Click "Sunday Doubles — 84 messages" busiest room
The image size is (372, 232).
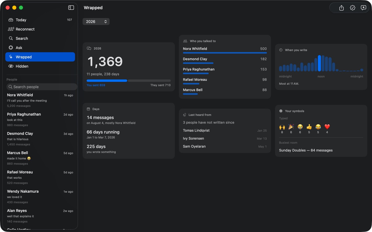coord(306,150)
